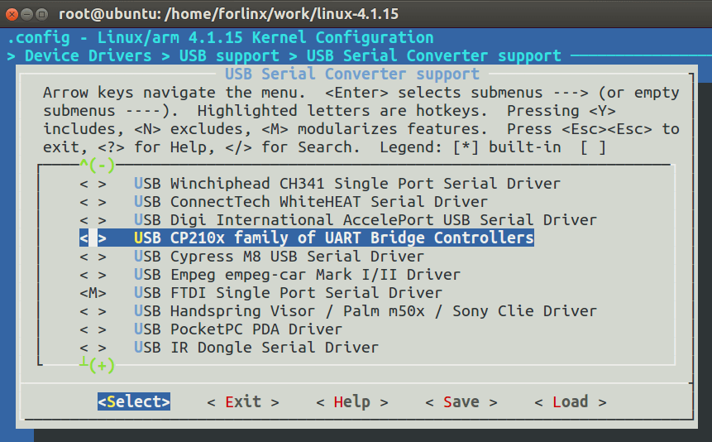Toggle the FTDI Single Port <M> state box
712x442 pixels.
pyautogui.click(x=93, y=293)
